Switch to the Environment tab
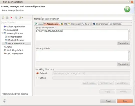The image size is (135, 106). point(101,24)
